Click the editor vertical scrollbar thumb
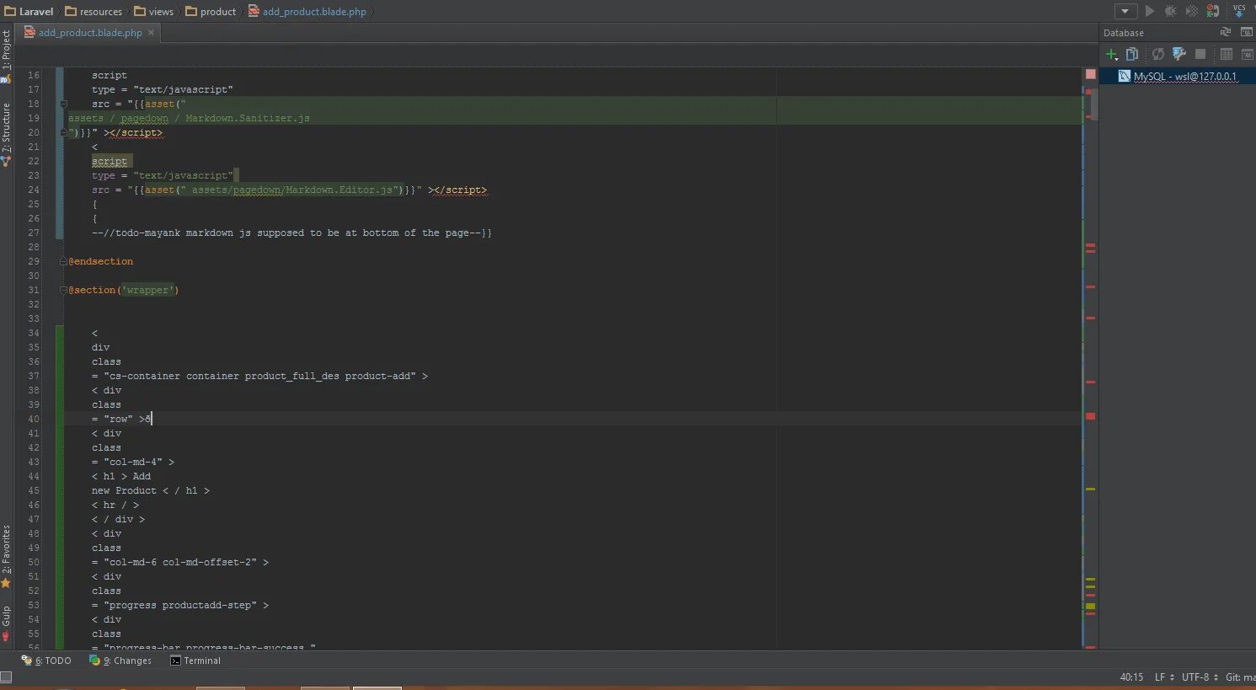 click(1093, 103)
